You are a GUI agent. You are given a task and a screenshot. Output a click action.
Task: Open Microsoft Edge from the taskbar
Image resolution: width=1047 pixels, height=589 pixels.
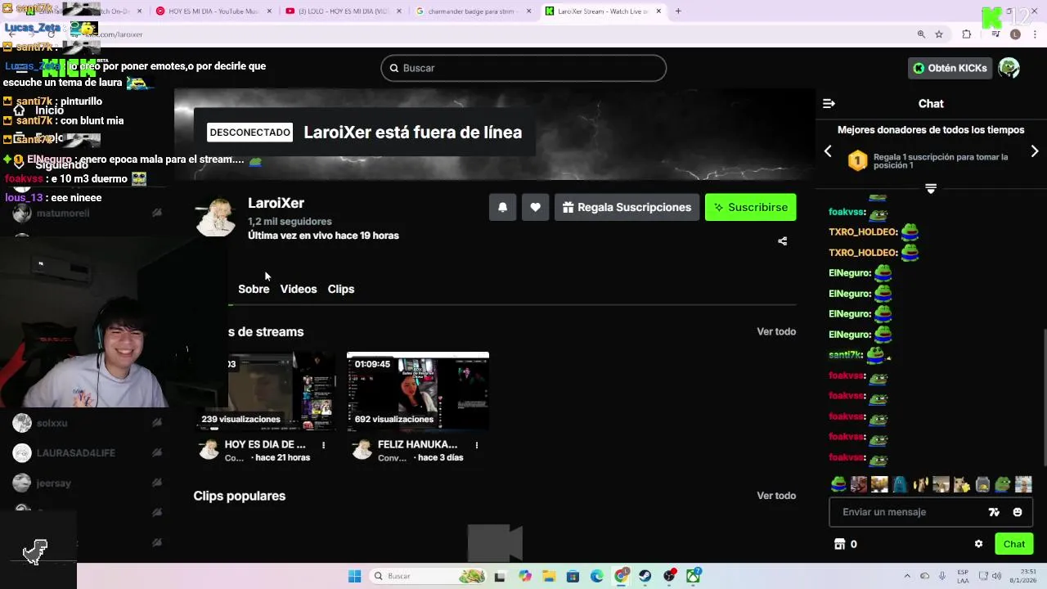pyautogui.click(x=597, y=576)
